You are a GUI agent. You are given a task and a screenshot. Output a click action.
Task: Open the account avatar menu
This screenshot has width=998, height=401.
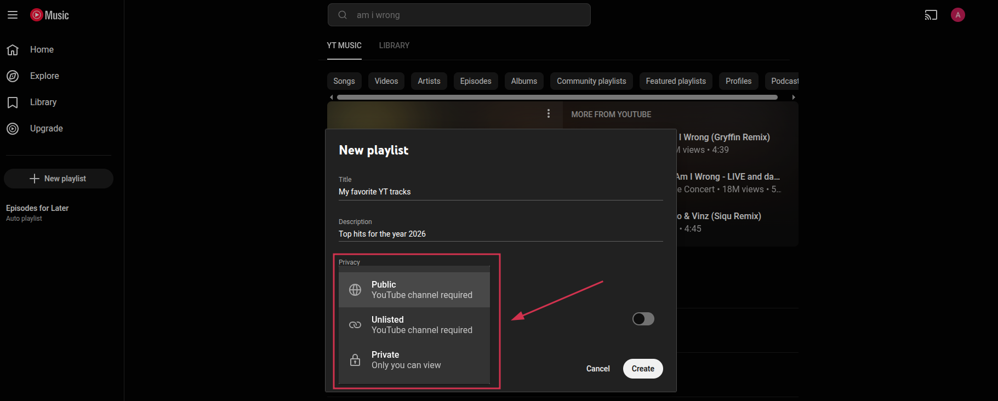(x=957, y=15)
